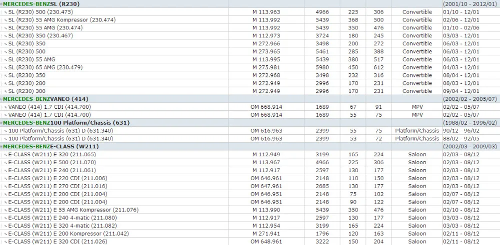Select 100 Platform/Chassis D row dated 88/02 - 92/05
500x245 pixels.
60,139
